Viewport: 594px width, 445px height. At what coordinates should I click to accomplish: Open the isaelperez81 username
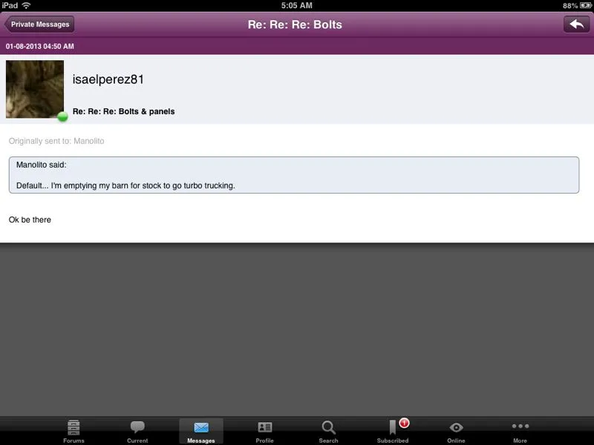108,79
